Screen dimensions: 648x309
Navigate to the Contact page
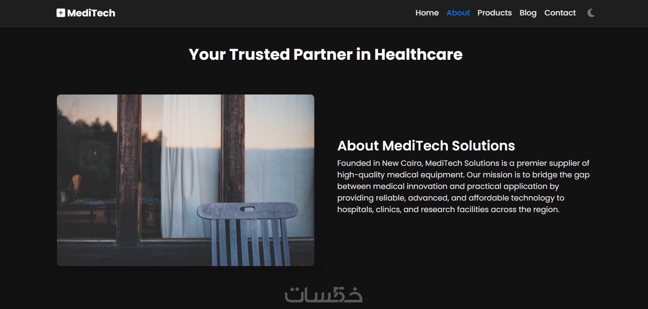point(560,13)
